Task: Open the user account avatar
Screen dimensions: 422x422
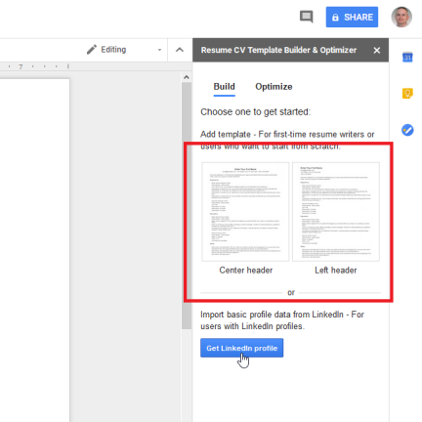Action: (401, 17)
